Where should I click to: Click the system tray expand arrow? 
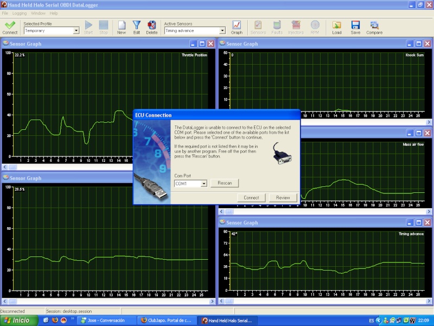point(378,321)
